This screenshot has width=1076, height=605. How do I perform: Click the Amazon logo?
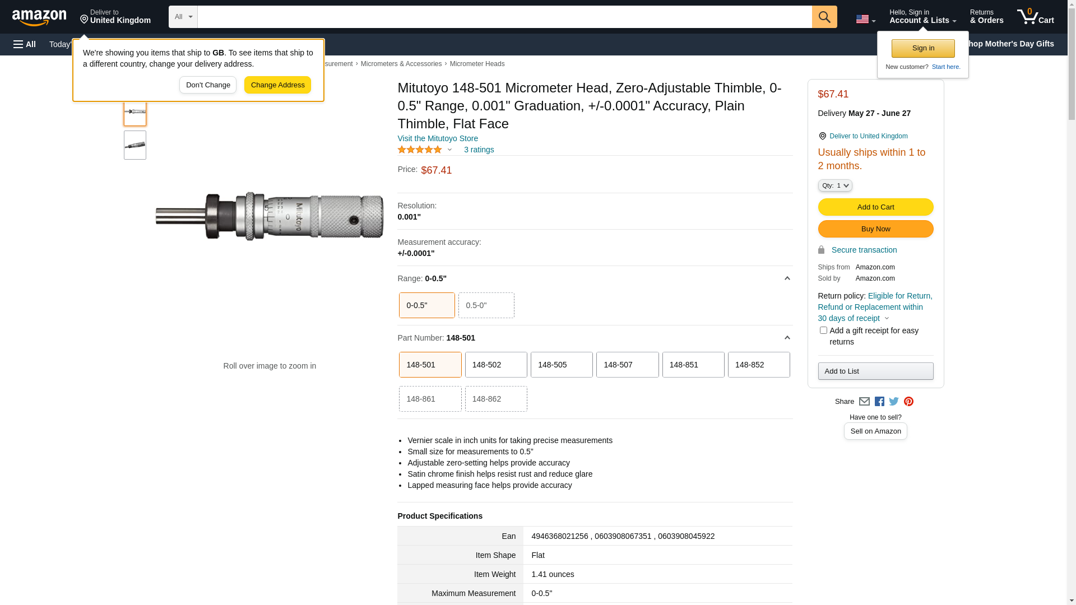[39, 17]
